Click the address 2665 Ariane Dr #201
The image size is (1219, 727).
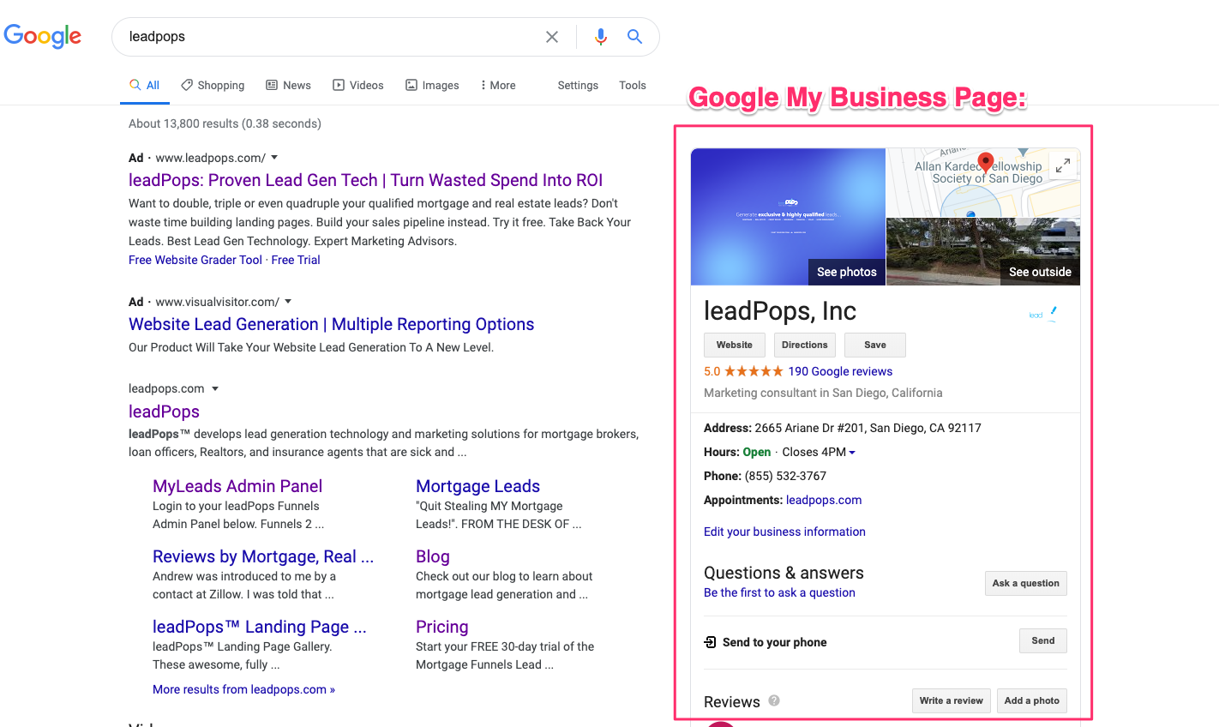[x=868, y=428]
